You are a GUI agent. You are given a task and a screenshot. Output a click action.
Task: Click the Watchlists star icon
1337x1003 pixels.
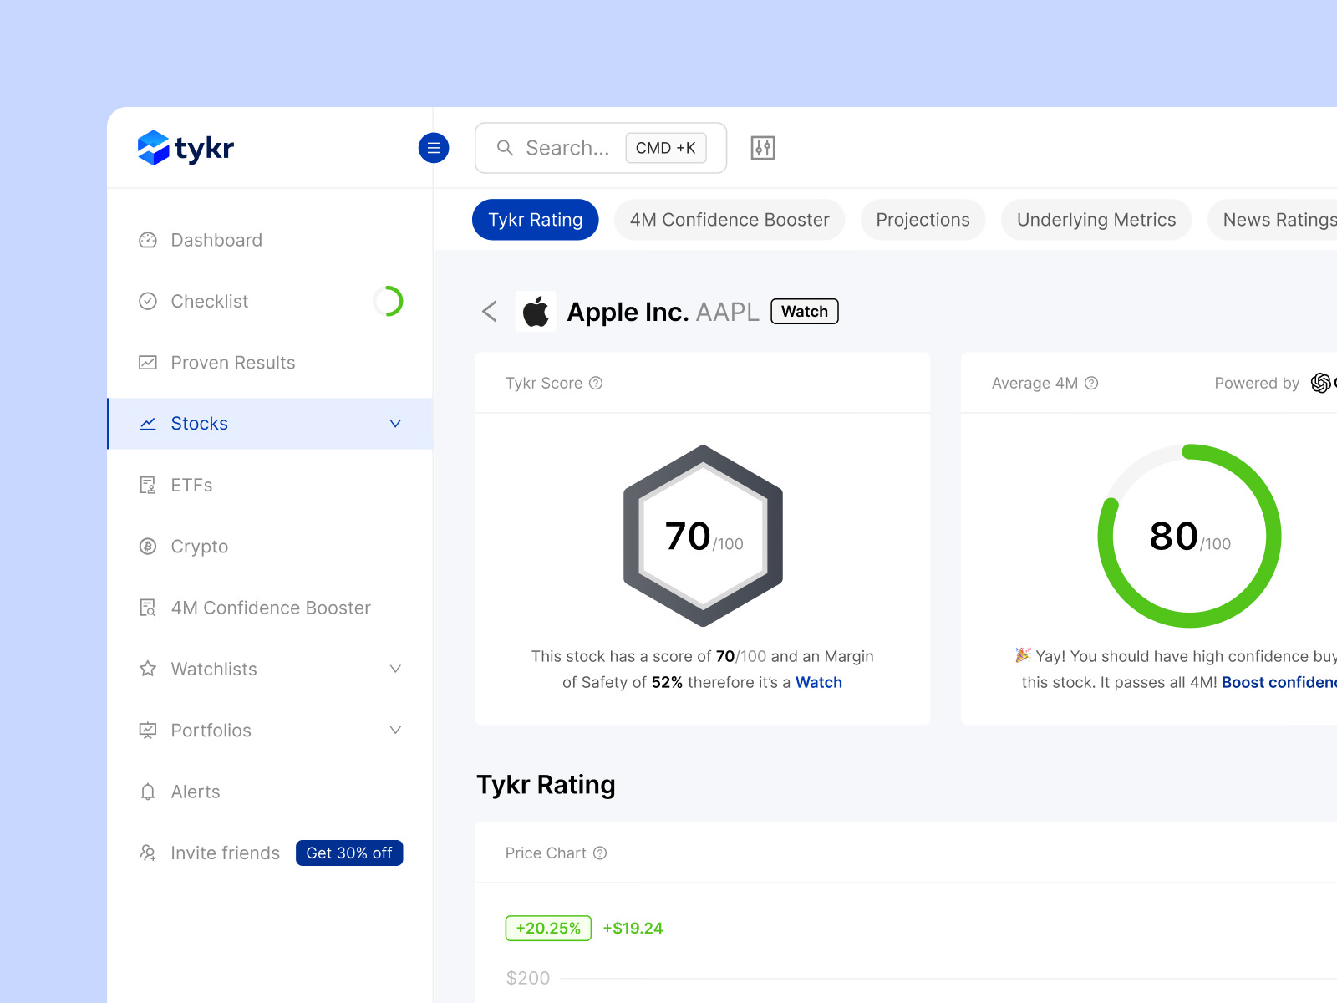[148, 669]
